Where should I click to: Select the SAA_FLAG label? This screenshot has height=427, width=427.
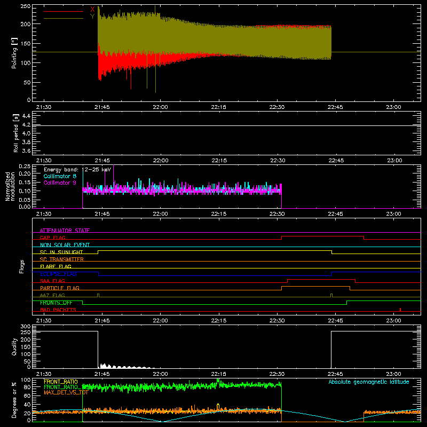click(52, 281)
